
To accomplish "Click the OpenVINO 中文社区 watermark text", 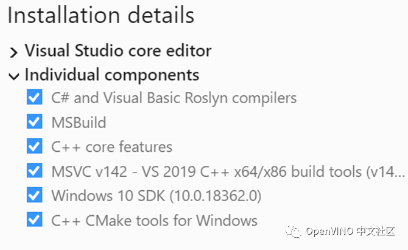I will tap(350, 231).
